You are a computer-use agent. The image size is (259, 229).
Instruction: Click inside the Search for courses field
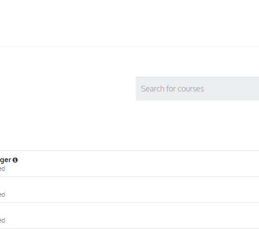coord(197,89)
